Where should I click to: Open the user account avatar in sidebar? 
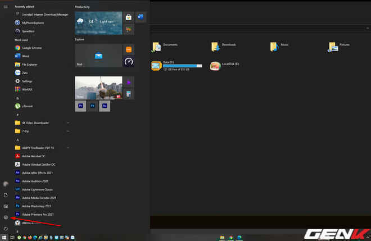[6, 184]
